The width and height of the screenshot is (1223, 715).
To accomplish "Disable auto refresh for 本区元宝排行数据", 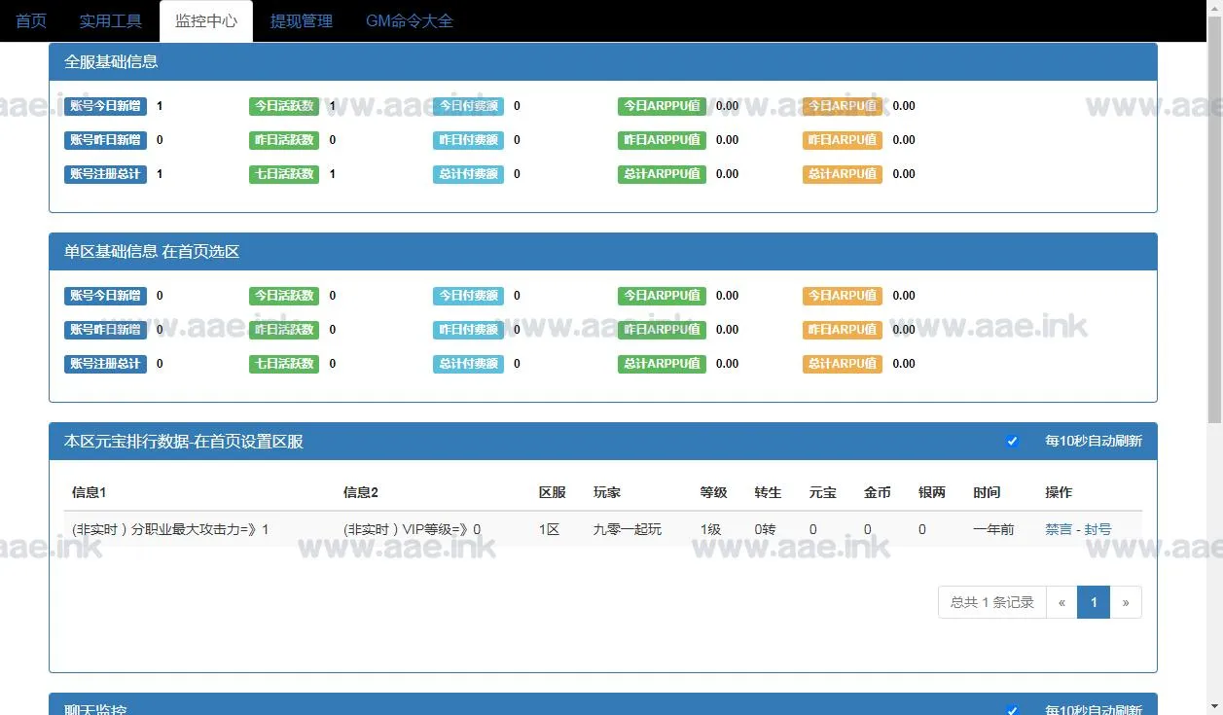I will 1012,442.
